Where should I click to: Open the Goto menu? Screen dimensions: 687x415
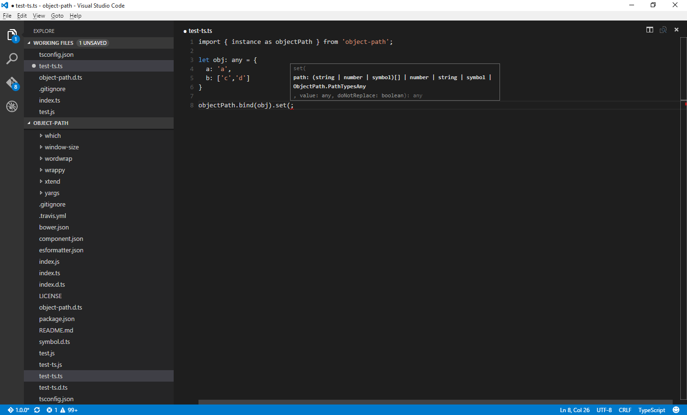tap(57, 16)
